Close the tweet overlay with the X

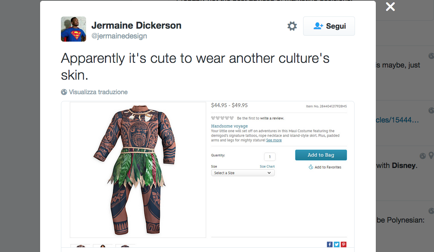click(x=390, y=7)
